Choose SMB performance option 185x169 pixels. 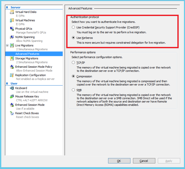(x=73, y=90)
